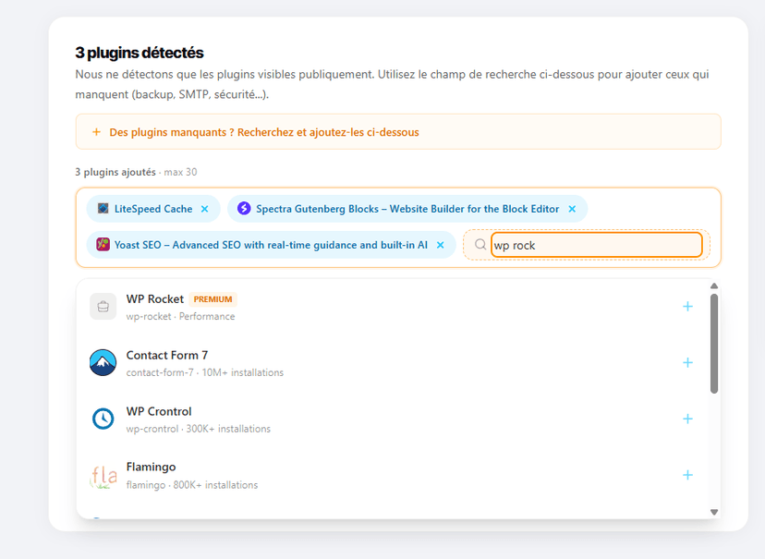Remove the Yoast SEO plugin chip

[x=441, y=245]
